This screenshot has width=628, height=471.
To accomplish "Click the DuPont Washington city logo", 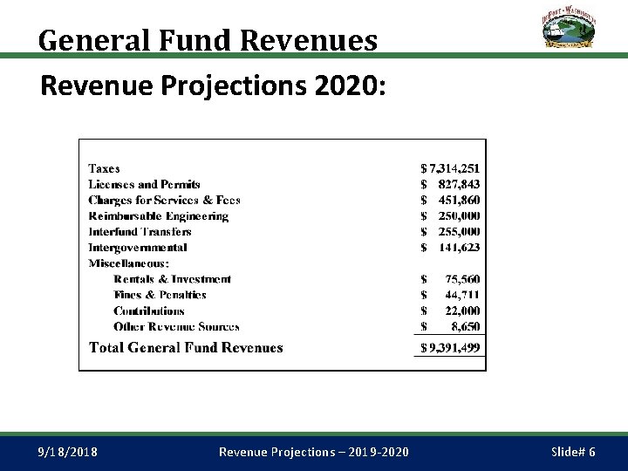I will pos(569,26).
